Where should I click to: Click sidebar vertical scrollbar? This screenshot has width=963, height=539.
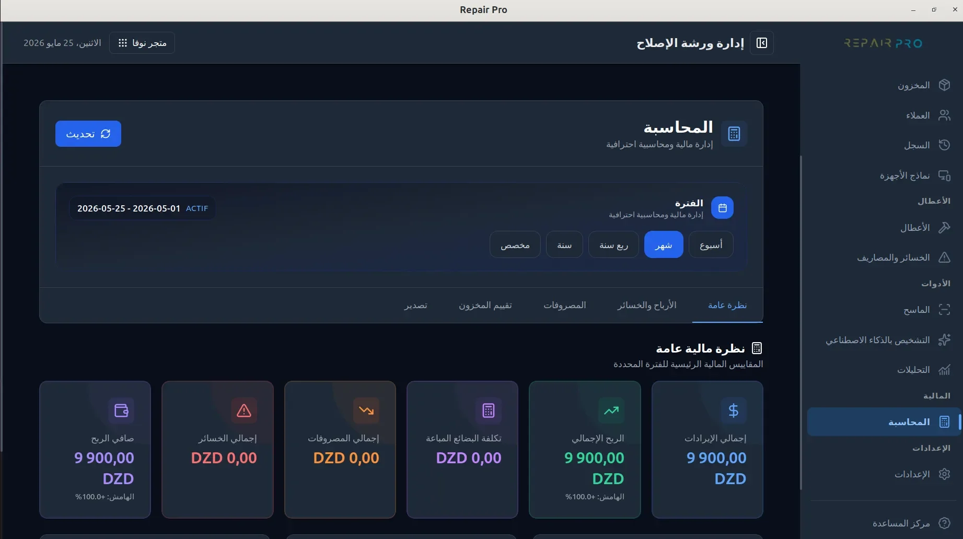click(x=801, y=323)
